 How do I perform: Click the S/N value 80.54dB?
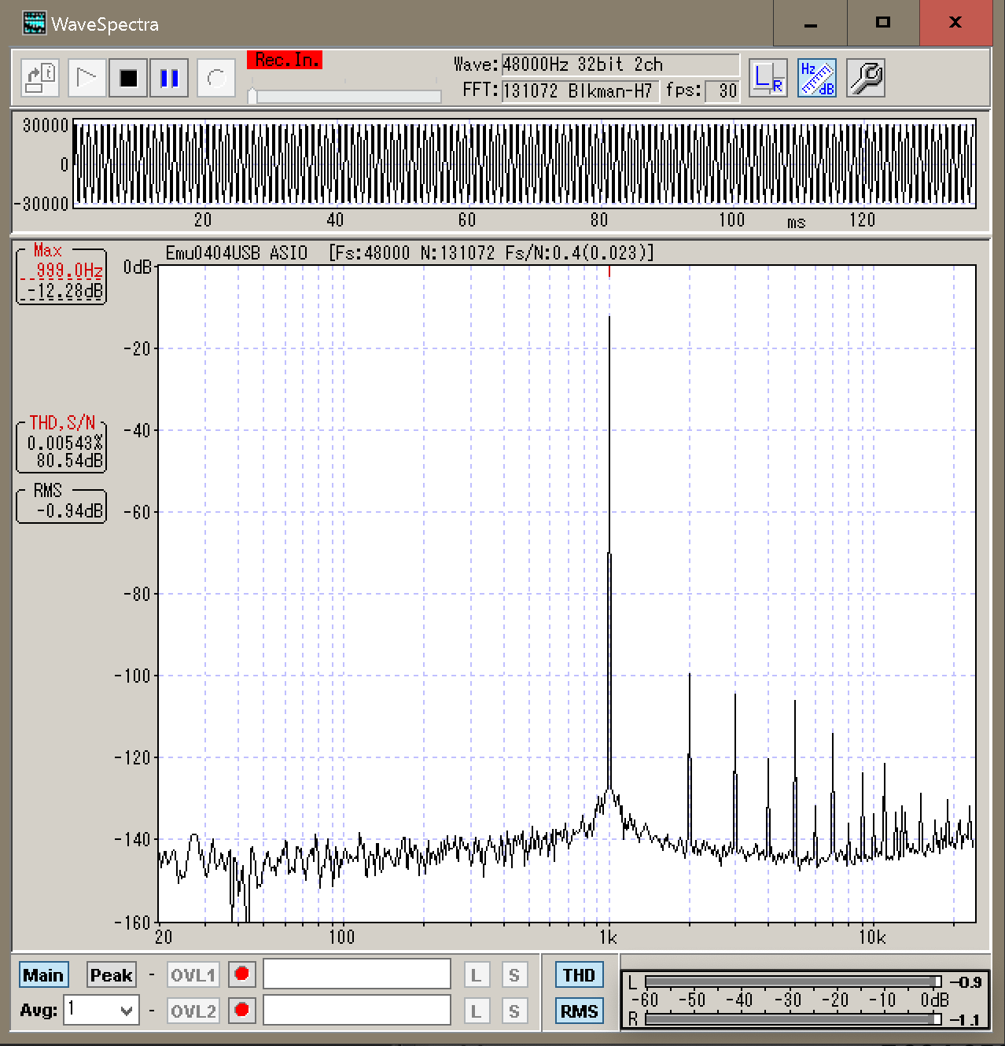point(70,461)
